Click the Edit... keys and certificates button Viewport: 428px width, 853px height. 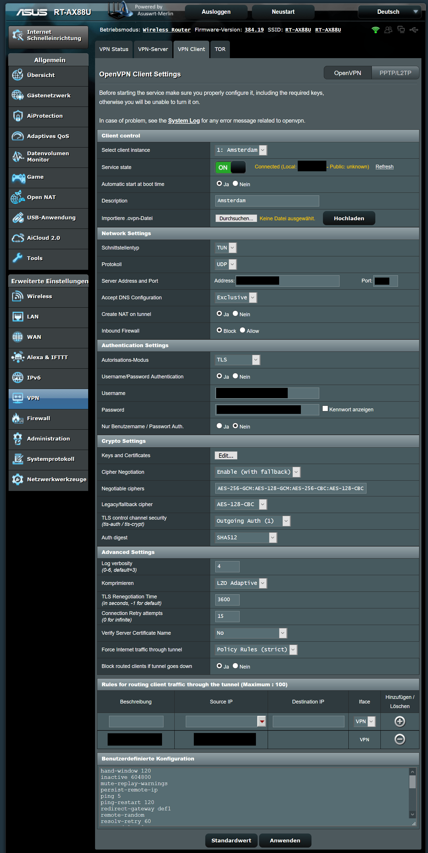click(x=226, y=456)
